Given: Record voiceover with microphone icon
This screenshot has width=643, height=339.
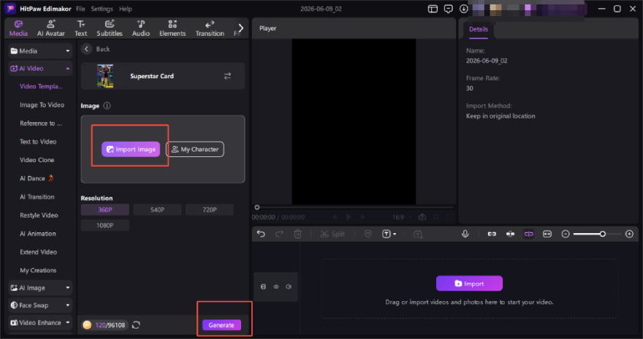Looking at the screenshot, I should [465, 234].
